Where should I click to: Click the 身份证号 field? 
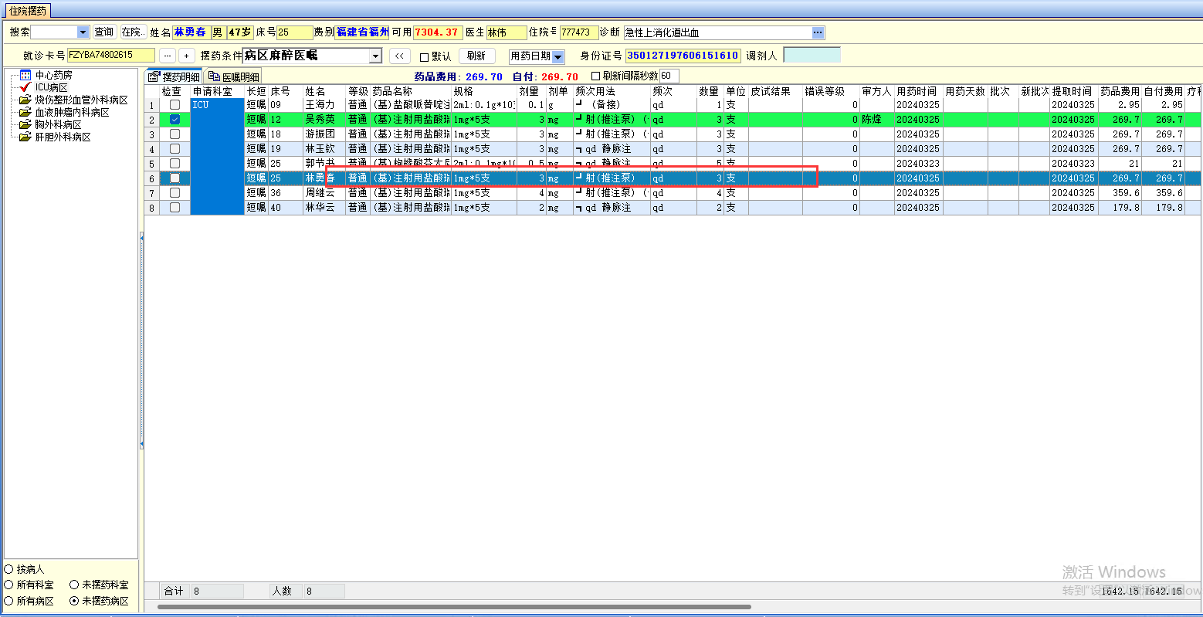point(683,56)
